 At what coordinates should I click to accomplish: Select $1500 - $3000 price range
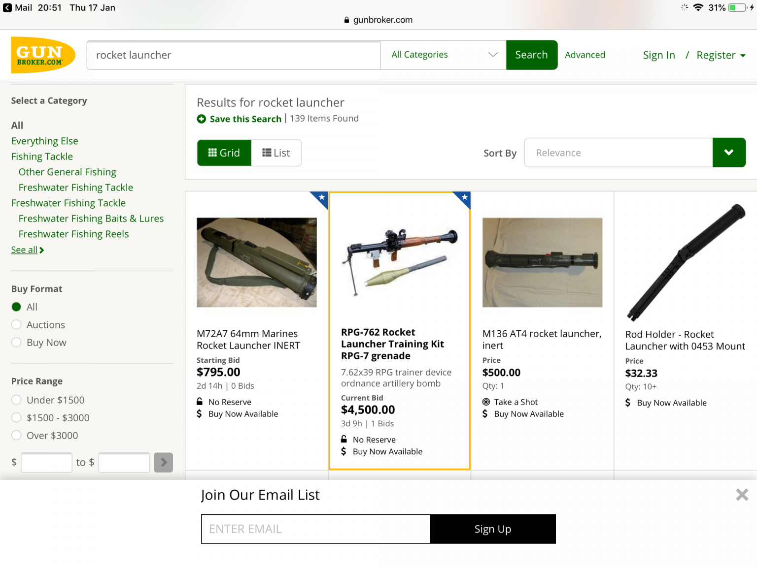tap(16, 417)
